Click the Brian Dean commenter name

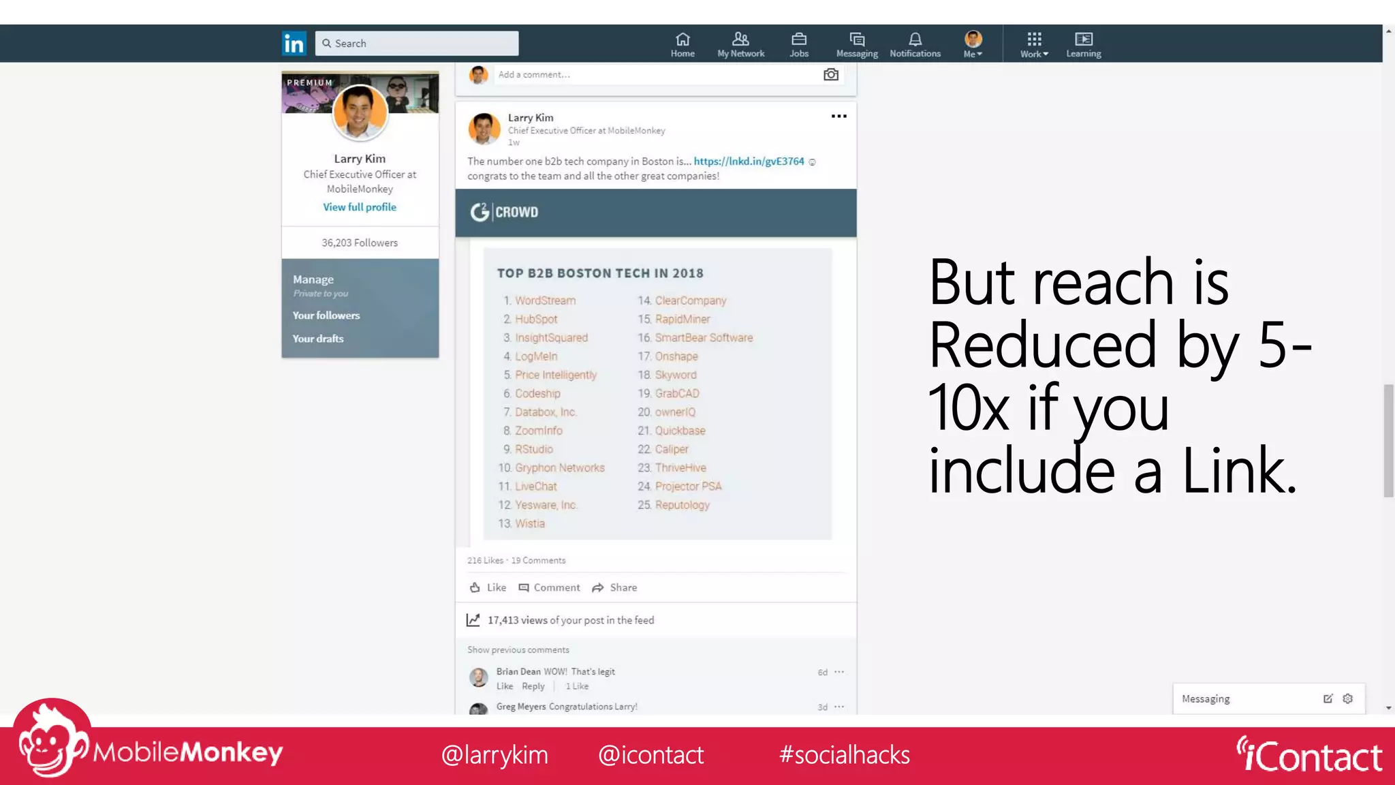point(518,672)
